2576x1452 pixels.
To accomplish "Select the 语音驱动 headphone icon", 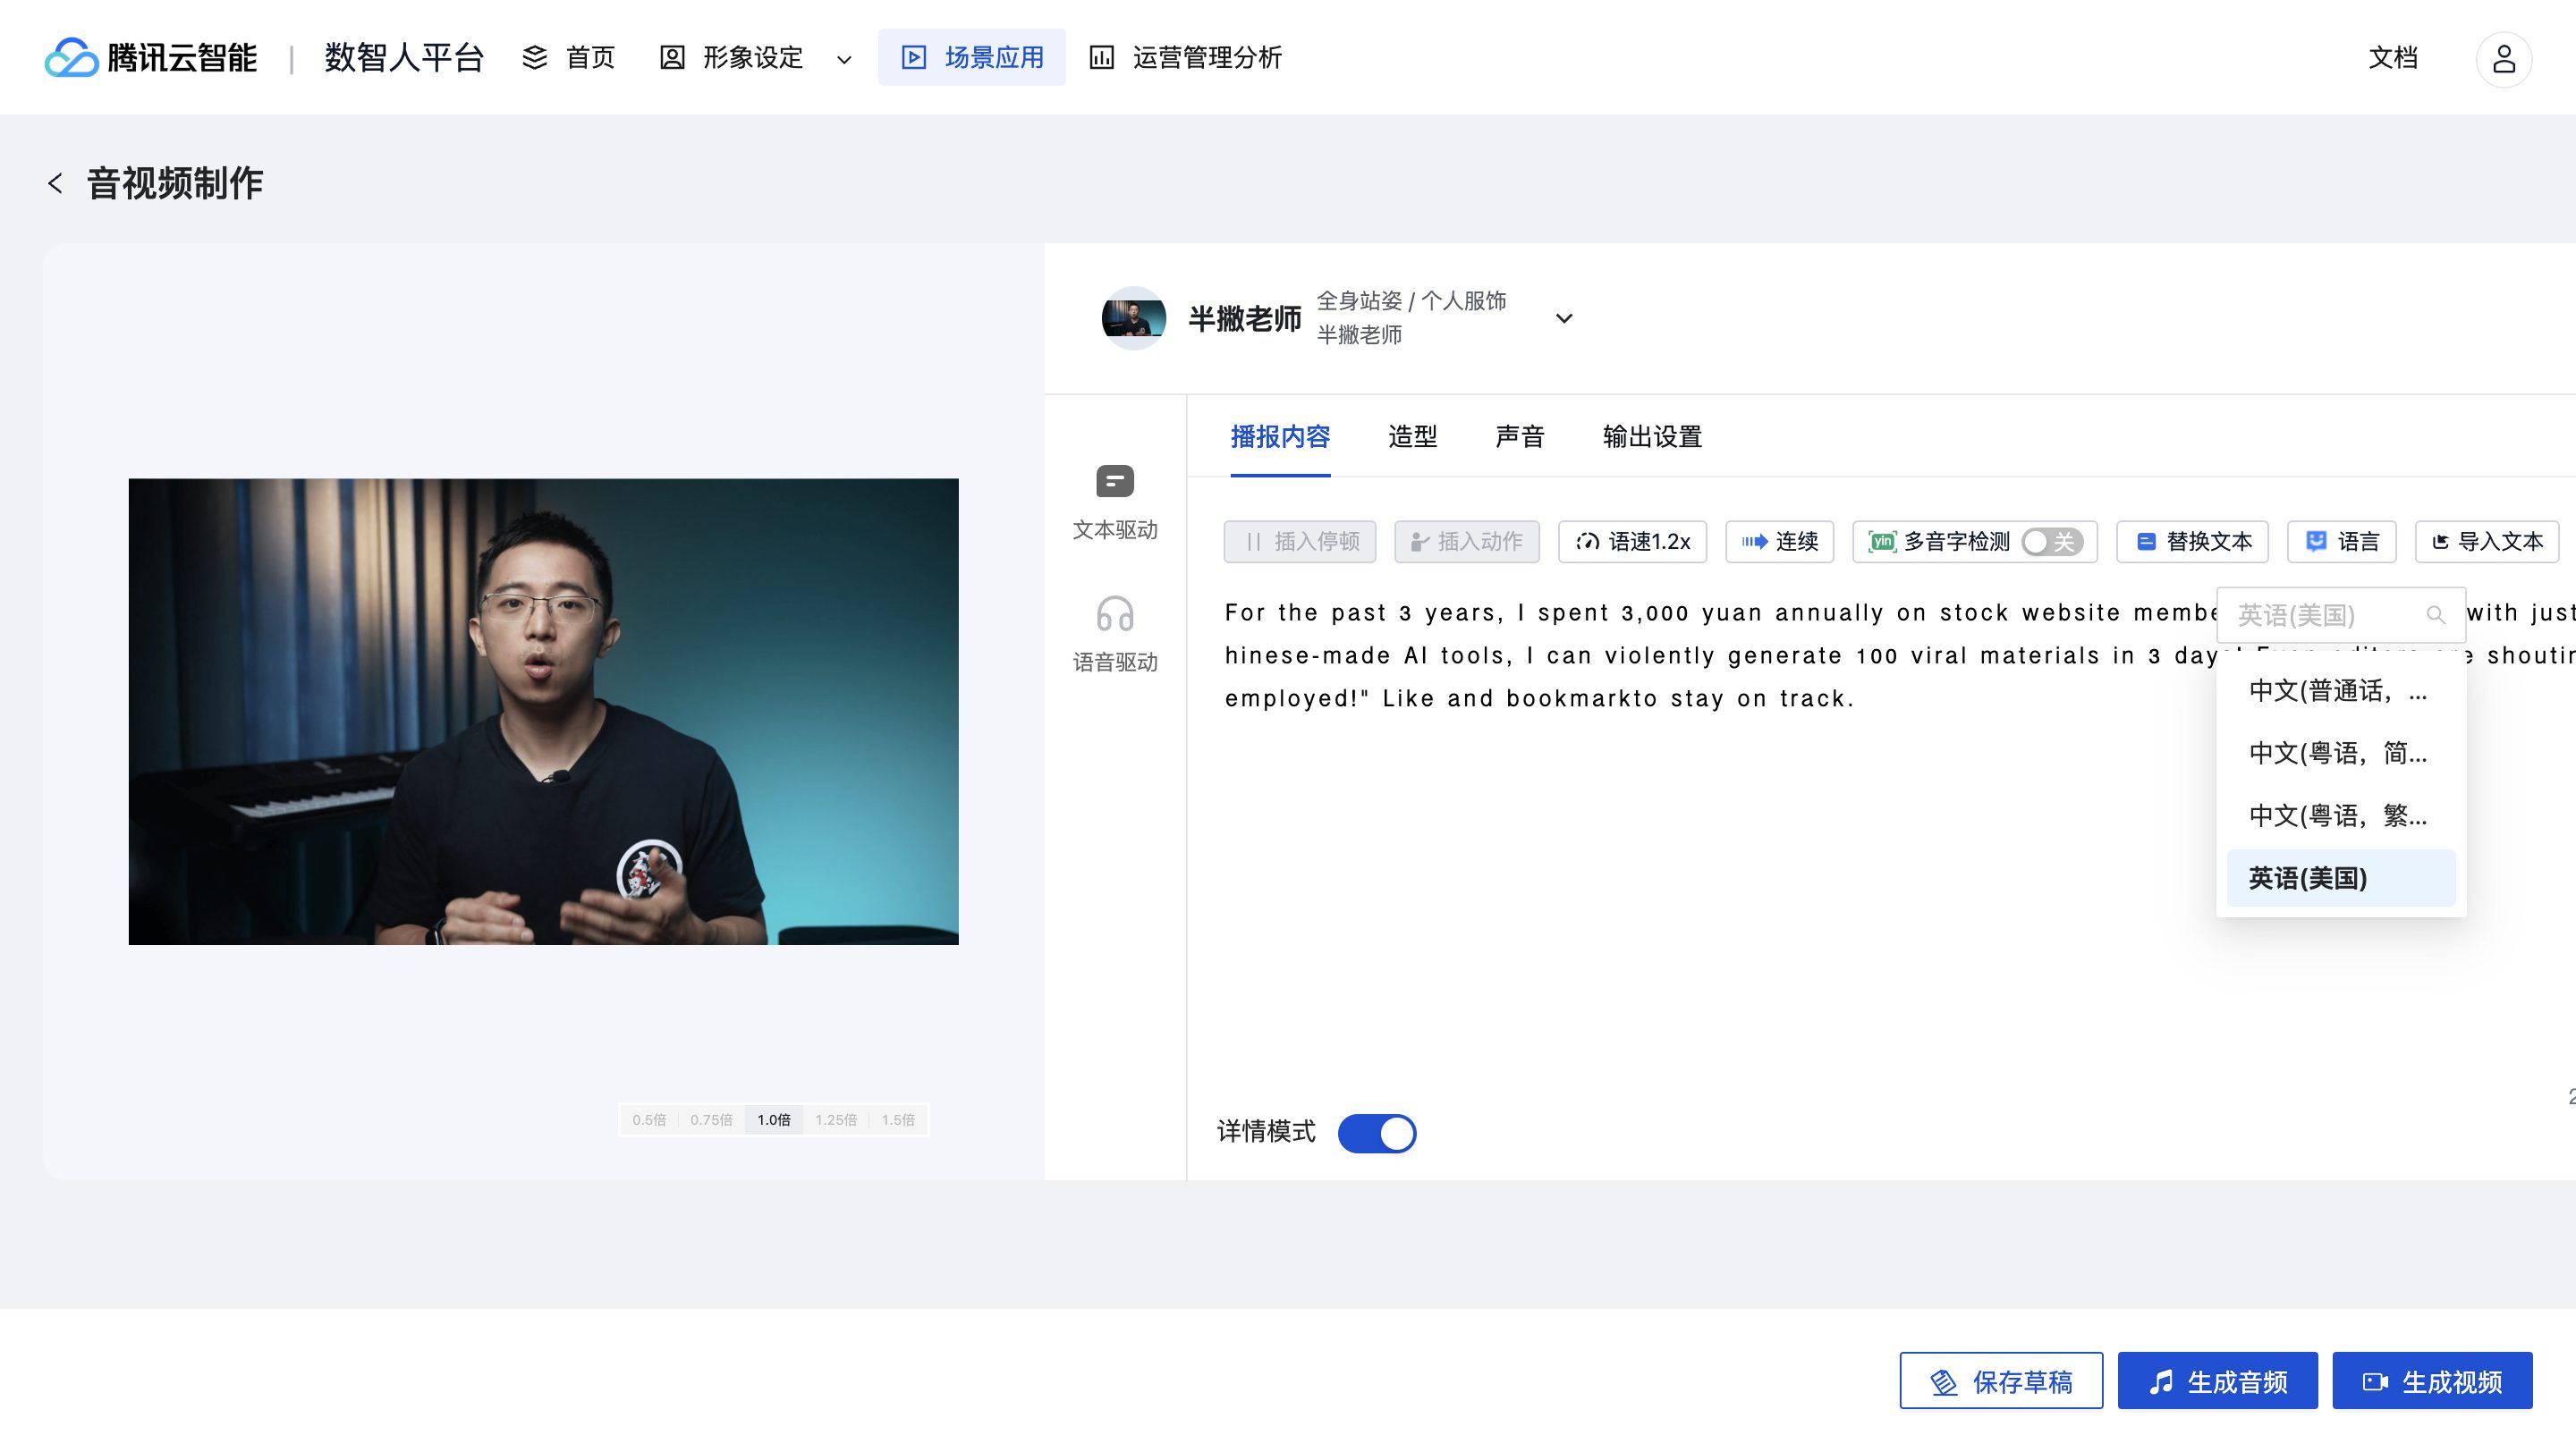I will tap(1114, 613).
